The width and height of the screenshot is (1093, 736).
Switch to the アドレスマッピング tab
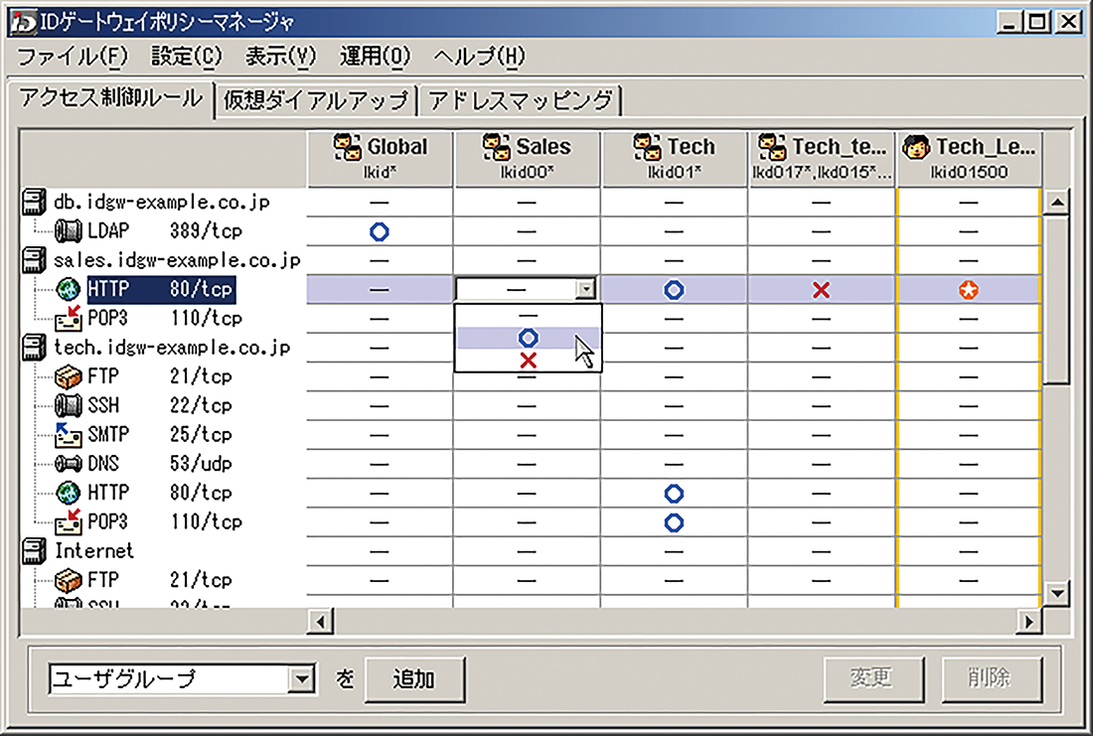pos(521,100)
